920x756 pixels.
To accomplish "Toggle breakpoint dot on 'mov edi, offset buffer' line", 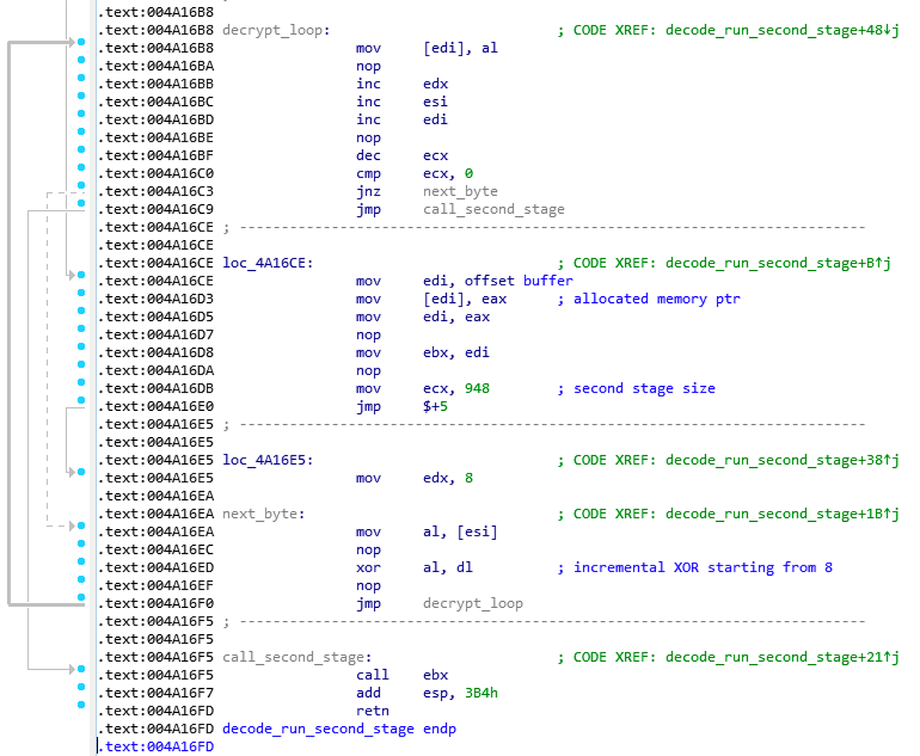I will pos(81,274).
